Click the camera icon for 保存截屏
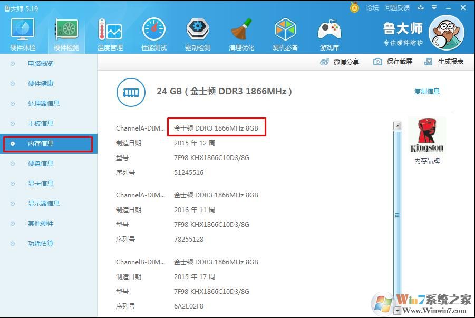This screenshot has height=318, width=475. [377, 62]
